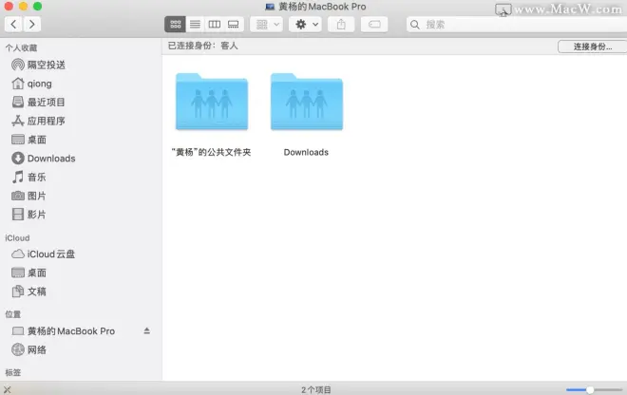Select 黄杨的MacBook Pro in sidebar
The image size is (627, 395).
point(64,331)
